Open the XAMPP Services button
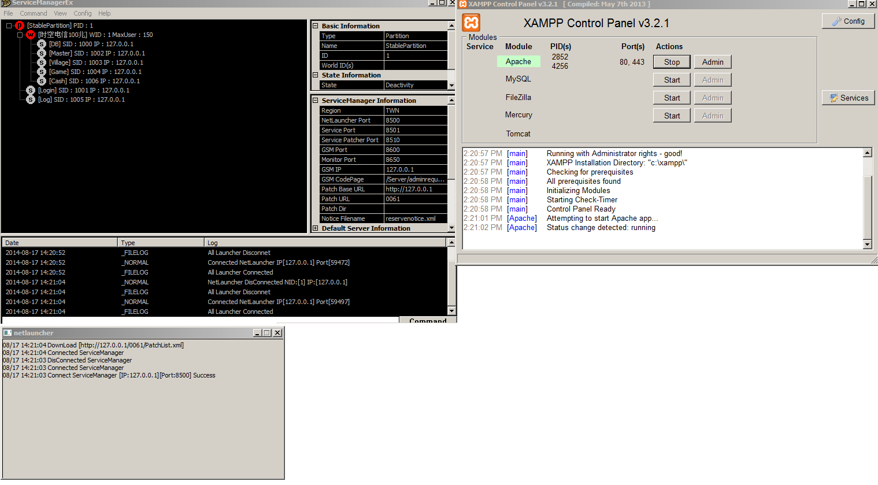This screenshot has width=878, height=485. (848, 98)
